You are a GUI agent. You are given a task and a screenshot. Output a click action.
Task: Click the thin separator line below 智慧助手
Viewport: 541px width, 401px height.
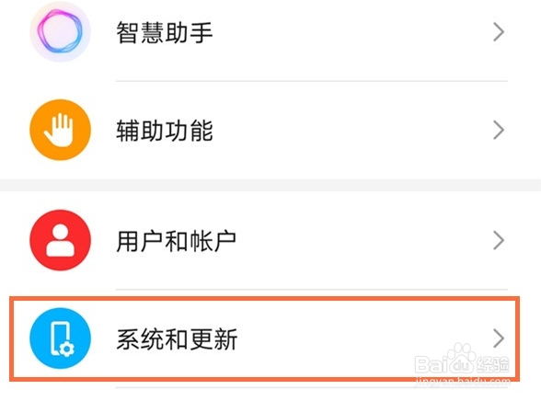pyautogui.click(x=312, y=81)
